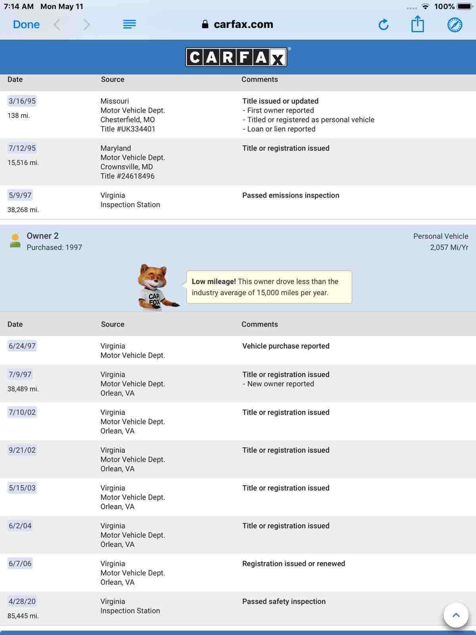The image size is (476, 635).
Task: Select date 6/7/06
Action: [x=20, y=563]
